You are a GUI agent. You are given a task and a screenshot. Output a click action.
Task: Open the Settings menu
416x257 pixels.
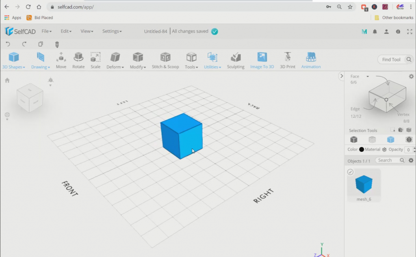tap(112, 31)
